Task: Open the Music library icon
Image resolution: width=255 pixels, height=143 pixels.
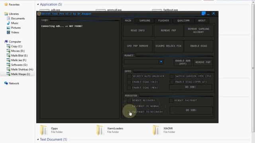Action: coord(8,23)
